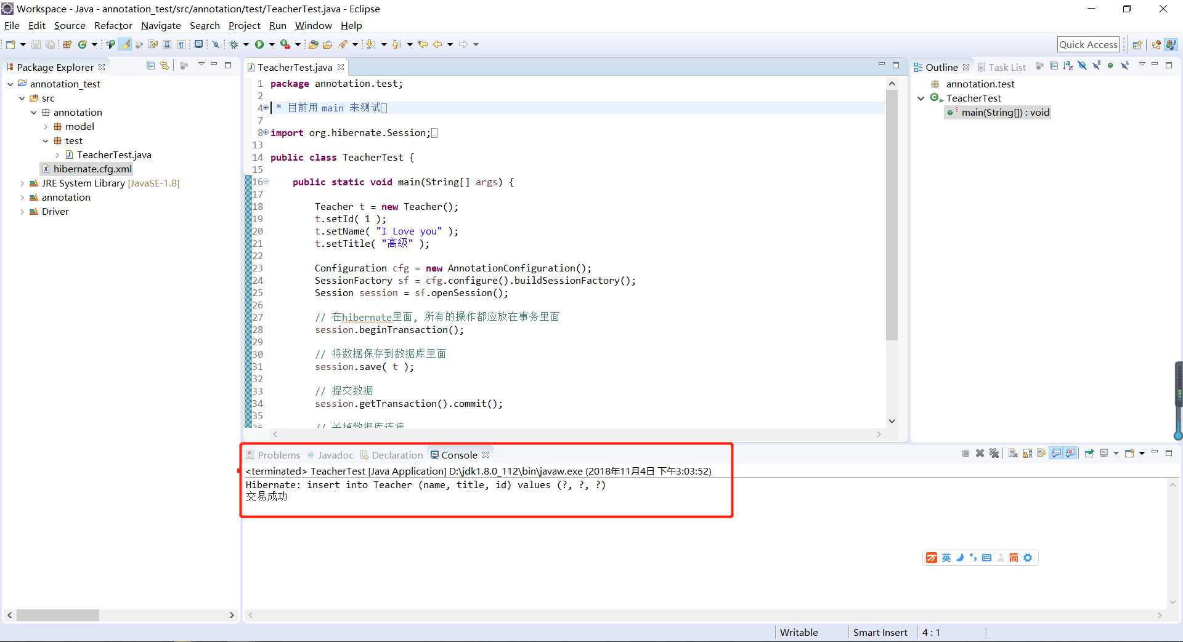Open Debug button dropdown arrow
The image size is (1183, 642).
tap(246, 44)
